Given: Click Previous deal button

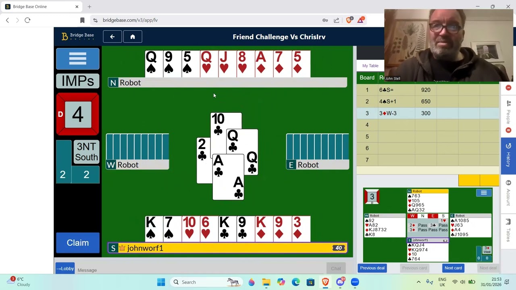Looking at the screenshot, I should point(372,268).
